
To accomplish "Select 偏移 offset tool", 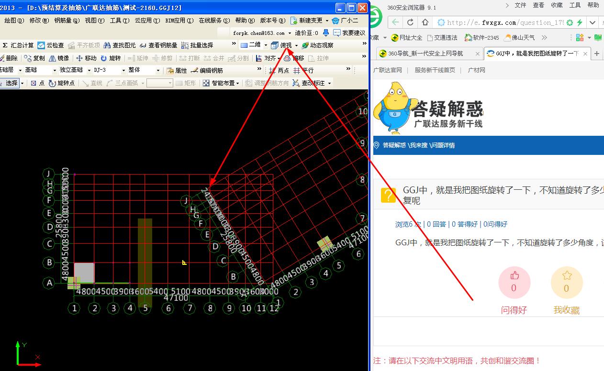I will click(294, 58).
